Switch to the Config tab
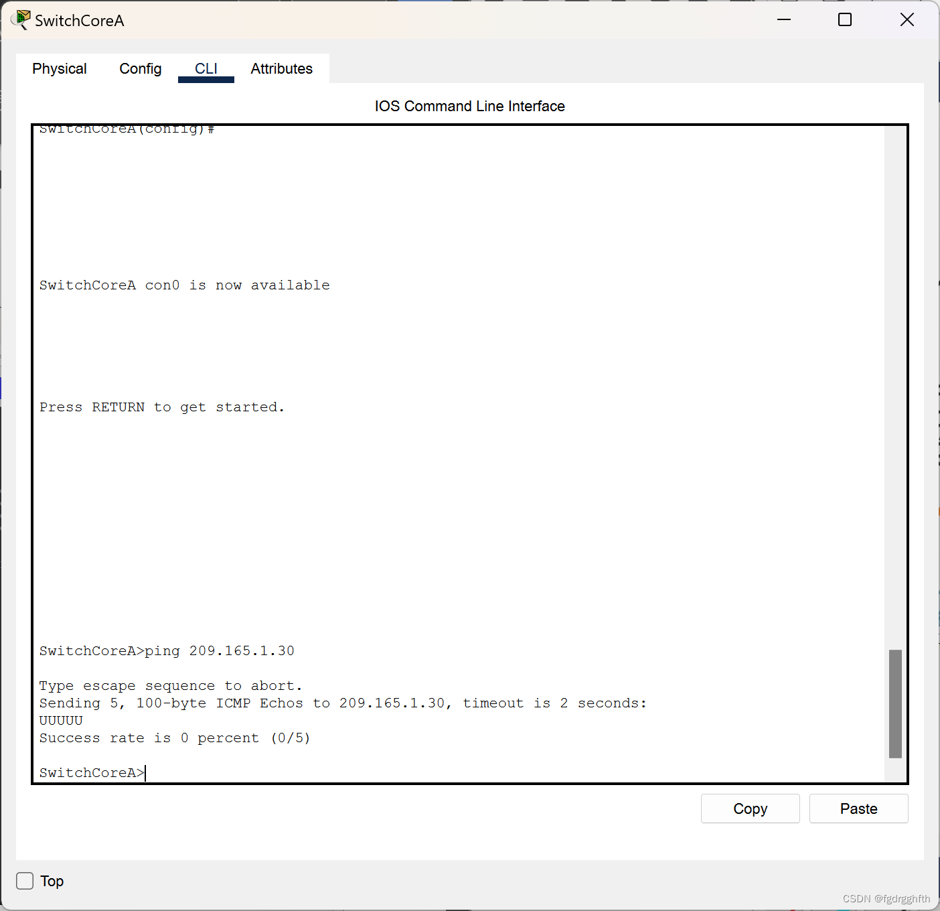940x911 pixels. tap(141, 68)
